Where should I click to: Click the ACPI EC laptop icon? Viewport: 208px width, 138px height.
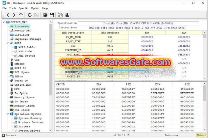(12, 68)
